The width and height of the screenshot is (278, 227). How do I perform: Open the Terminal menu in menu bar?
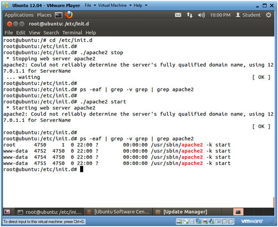pyautogui.click(x=72, y=33)
